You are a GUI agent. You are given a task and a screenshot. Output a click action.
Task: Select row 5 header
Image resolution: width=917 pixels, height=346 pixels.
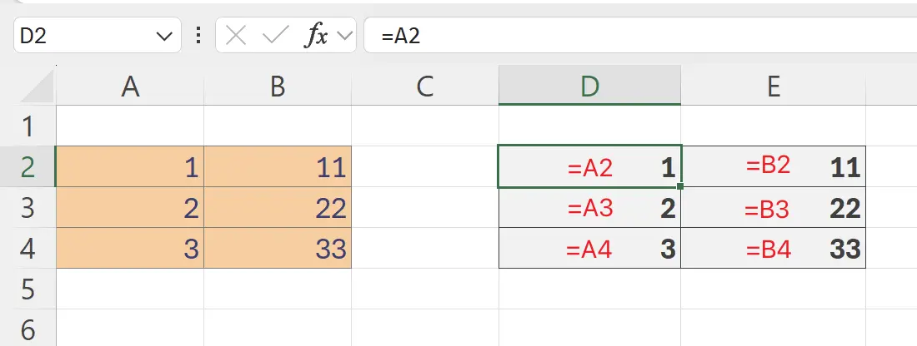(28, 289)
